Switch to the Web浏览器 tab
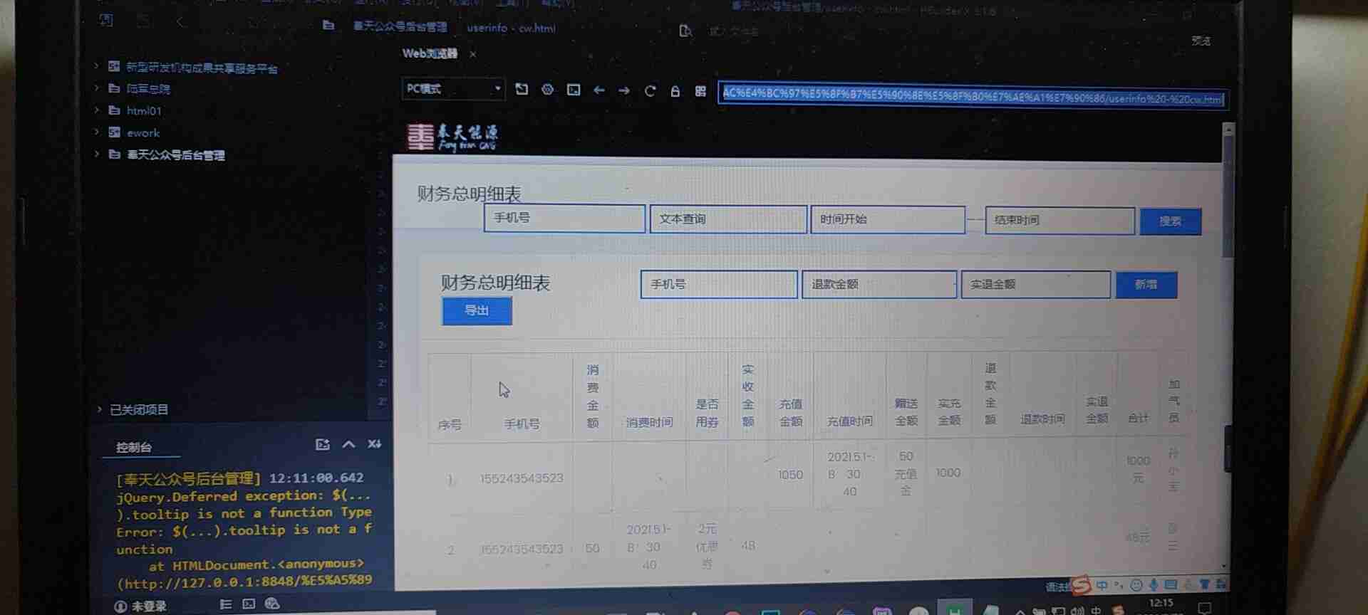Screen dimensions: 1368x615 pyautogui.click(x=430, y=53)
